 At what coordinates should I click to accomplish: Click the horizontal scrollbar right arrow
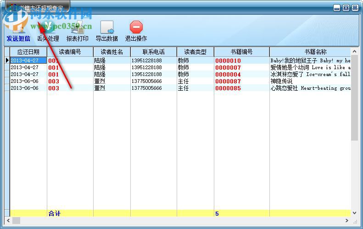347,220
